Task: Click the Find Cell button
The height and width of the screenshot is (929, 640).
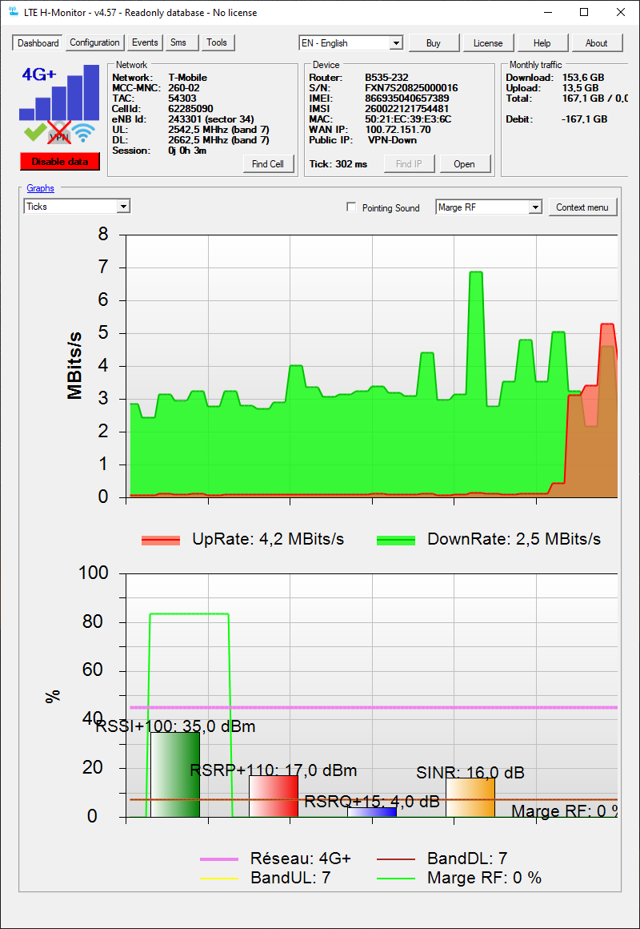Action: click(x=268, y=164)
